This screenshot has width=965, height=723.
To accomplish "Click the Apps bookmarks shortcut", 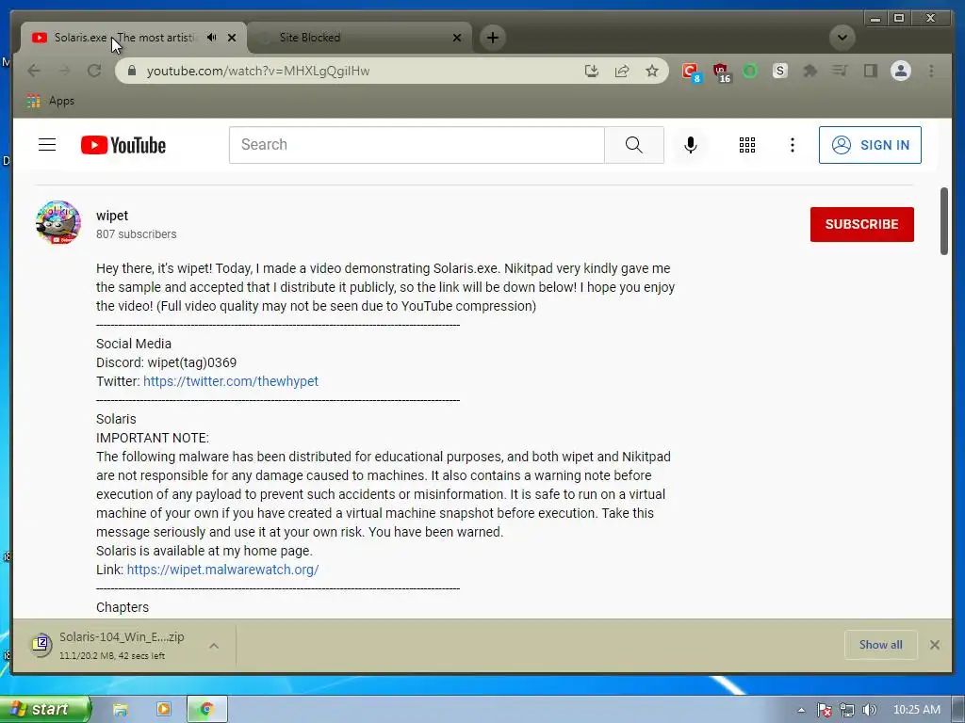I will [51, 101].
